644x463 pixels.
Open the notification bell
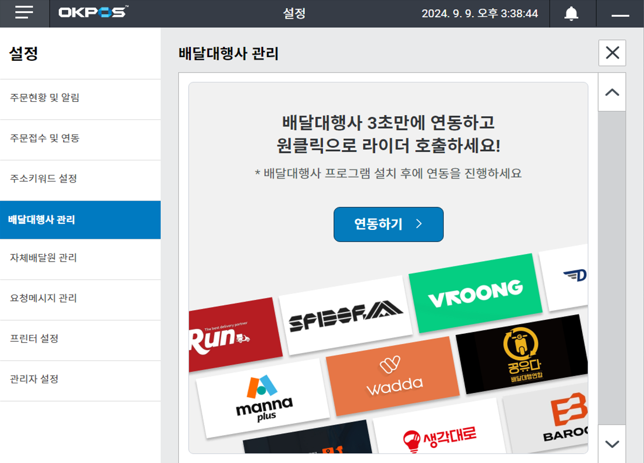(x=571, y=13)
